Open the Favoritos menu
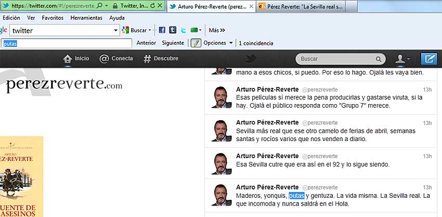 53,18
